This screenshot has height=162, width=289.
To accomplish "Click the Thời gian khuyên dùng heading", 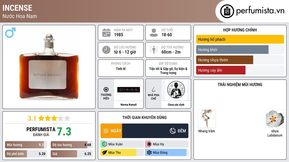I will click(144, 118).
